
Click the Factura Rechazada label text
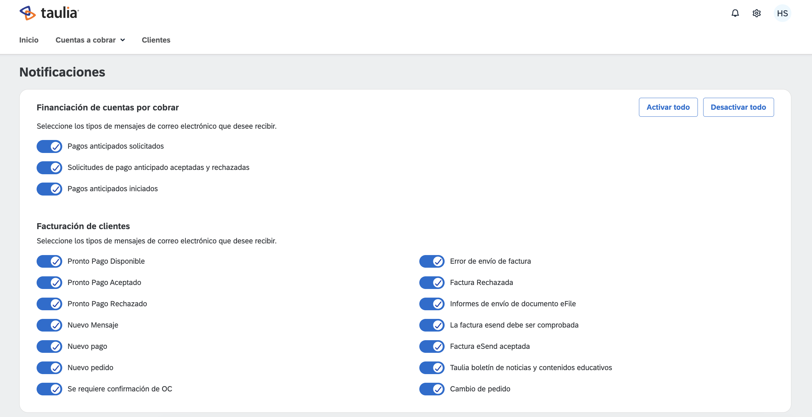pos(482,282)
